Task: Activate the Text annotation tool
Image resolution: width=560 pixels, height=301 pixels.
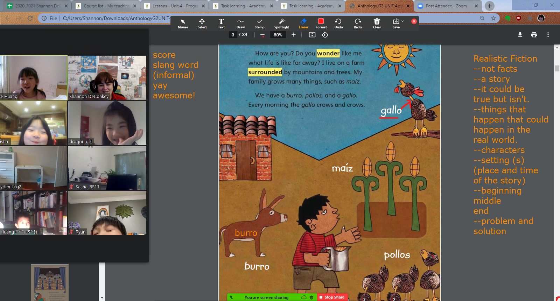Action: click(x=221, y=23)
